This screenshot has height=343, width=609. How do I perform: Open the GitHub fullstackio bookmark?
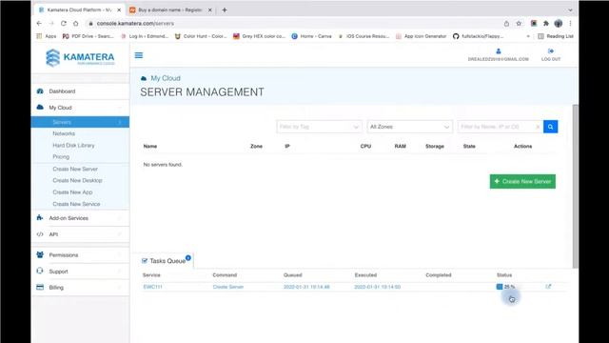[478, 36]
